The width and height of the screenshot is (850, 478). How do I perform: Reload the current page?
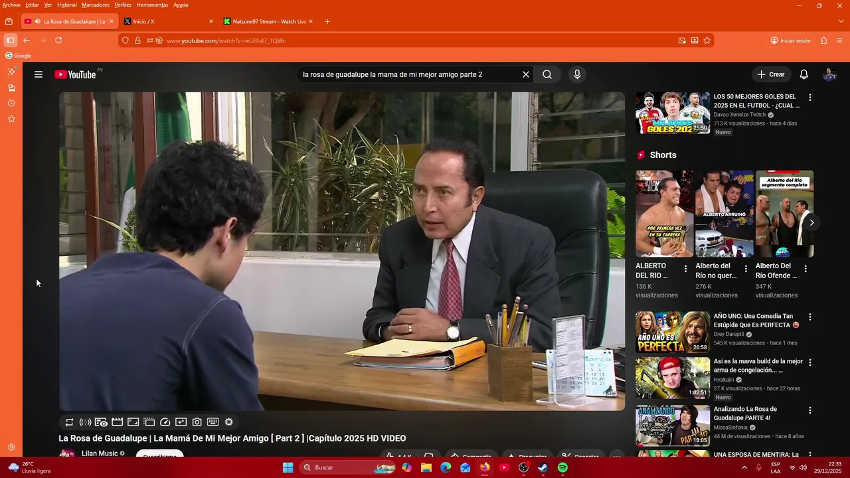pyautogui.click(x=58, y=40)
